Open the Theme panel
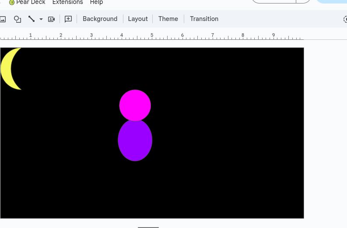The image size is (347, 228). point(168,19)
